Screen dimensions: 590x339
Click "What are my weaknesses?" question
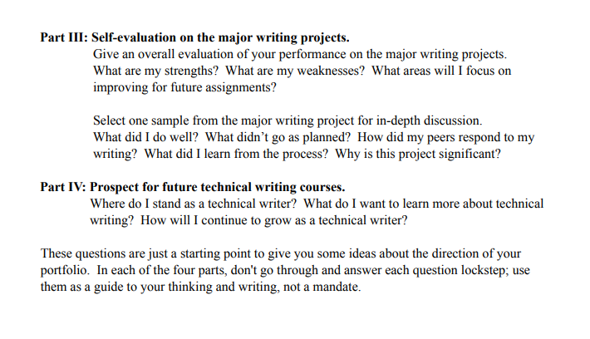[x=295, y=71]
